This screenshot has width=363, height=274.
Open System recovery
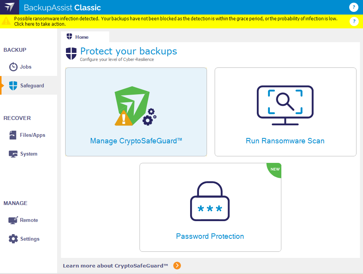[x=29, y=154]
